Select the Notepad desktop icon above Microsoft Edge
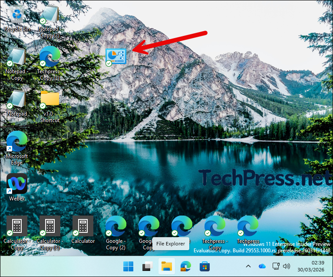The height and width of the screenshot is (277, 333). click(x=17, y=100)
